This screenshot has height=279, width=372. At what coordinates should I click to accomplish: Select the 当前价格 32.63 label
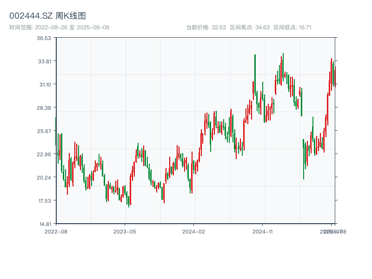pos(206,27)
